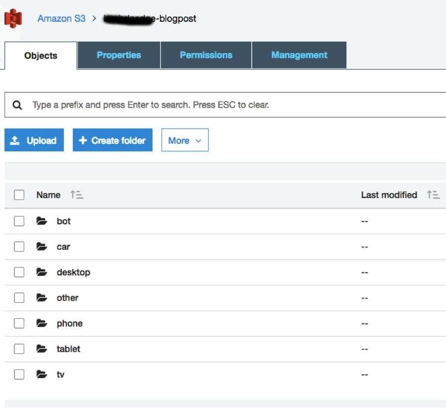Viewport: 446px width, 408px height.
Task: Open the other folder name
Action: (x=67, y=298)
